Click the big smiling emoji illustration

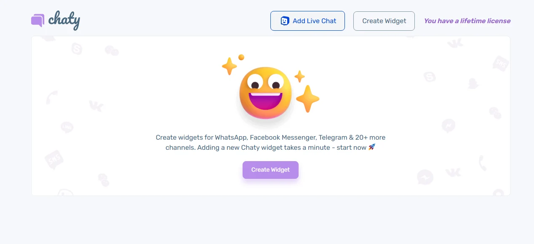[265, 93]
